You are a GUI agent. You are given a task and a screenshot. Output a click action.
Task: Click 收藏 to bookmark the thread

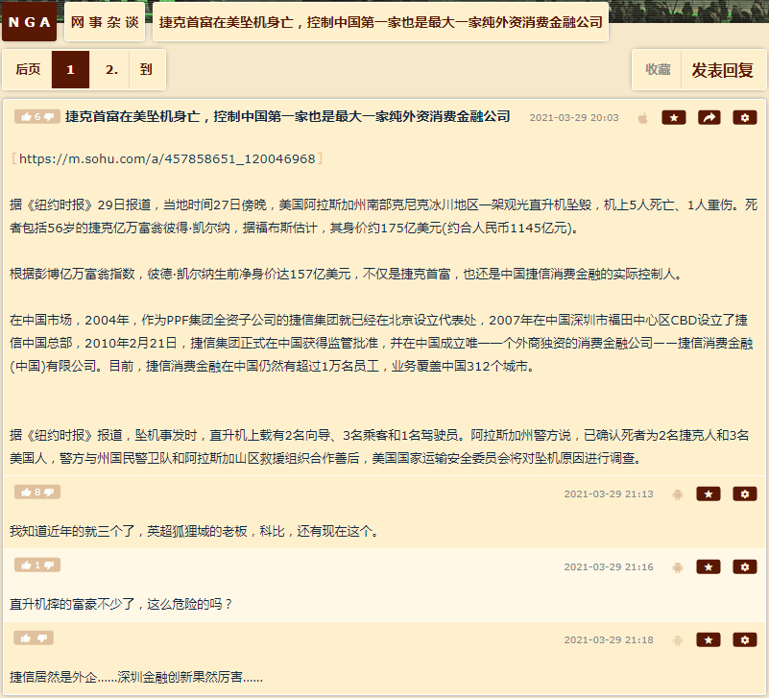(x=658, y=69)
